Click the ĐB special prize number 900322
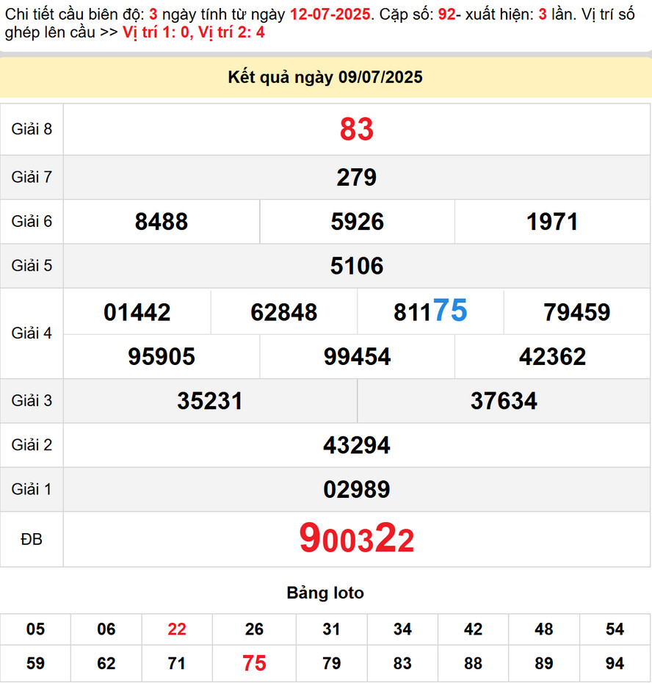 357,539
